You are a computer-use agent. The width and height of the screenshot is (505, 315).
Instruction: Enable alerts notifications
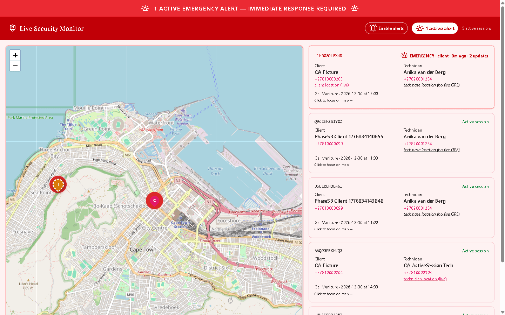[x=386, y=28]
